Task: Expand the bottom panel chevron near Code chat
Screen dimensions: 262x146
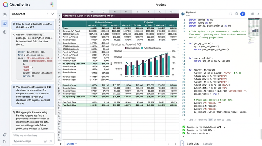Action: click(182, 143)
